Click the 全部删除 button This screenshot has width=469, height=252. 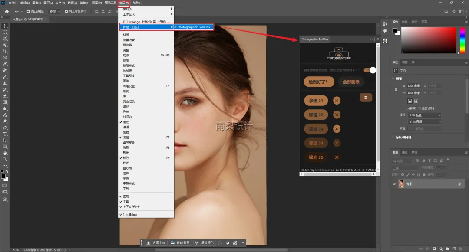point(351,82)
